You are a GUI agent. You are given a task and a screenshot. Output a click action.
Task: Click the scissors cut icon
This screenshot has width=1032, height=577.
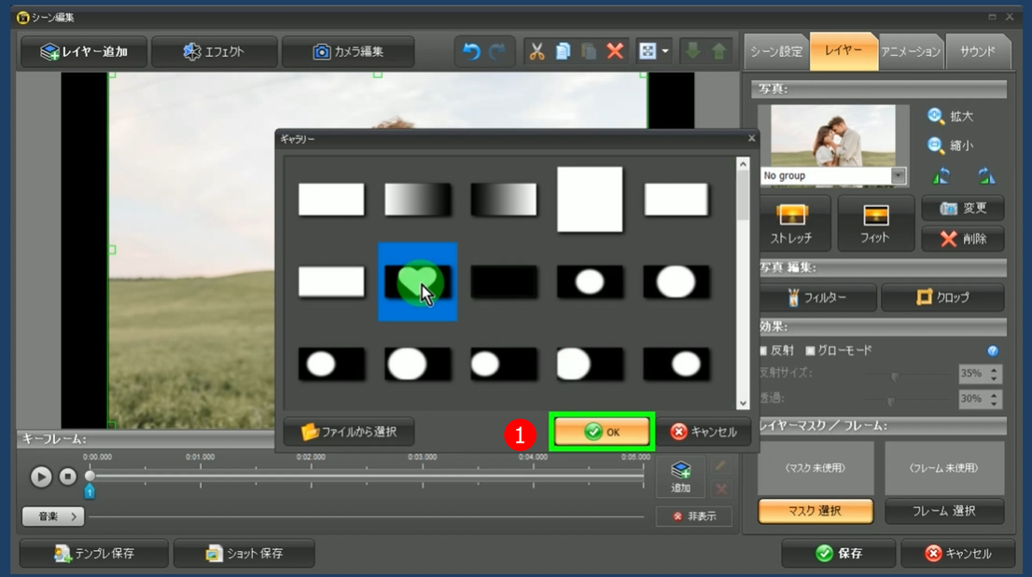[x=537, y=52]
